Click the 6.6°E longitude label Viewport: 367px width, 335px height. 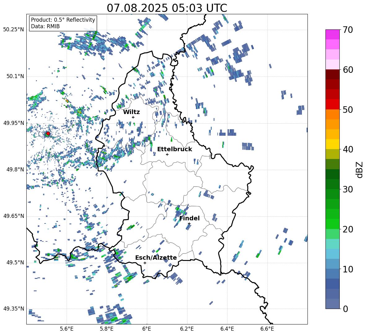tap(267, 329)
